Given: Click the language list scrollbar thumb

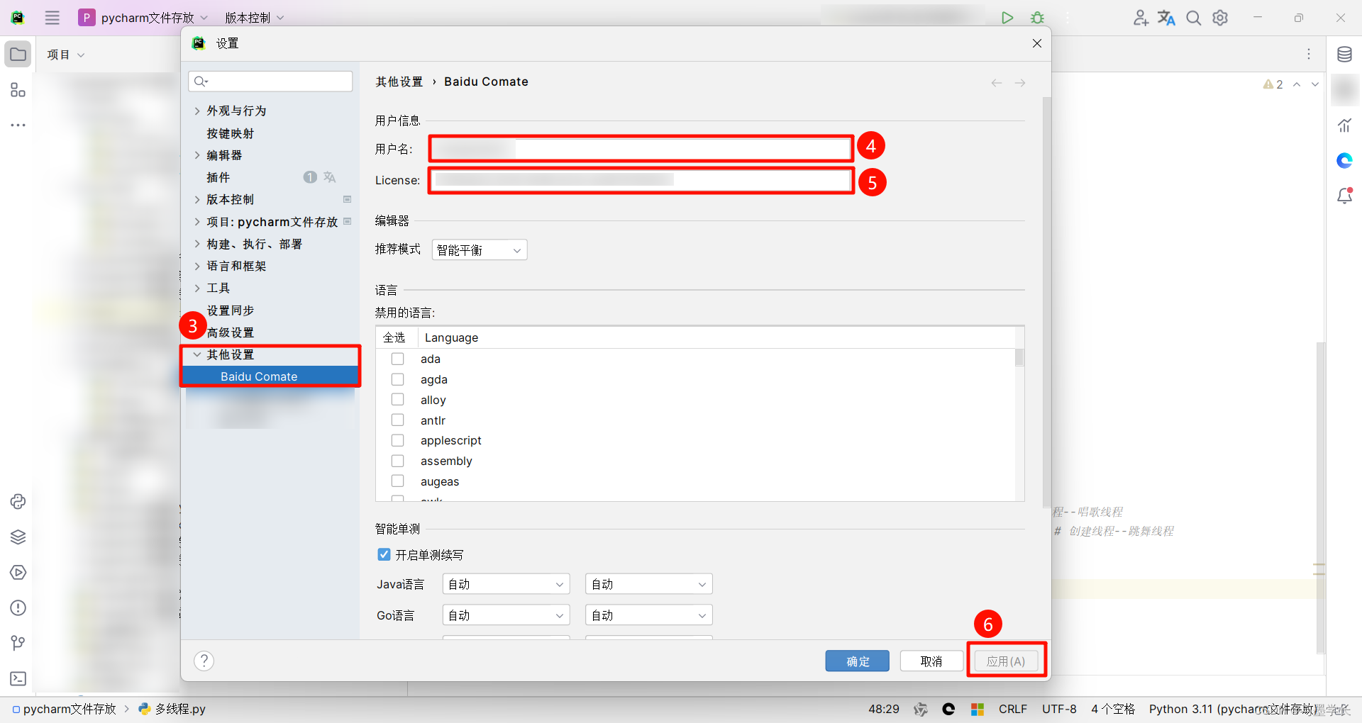Looking at the screenshot, I should click(1019, 357).
